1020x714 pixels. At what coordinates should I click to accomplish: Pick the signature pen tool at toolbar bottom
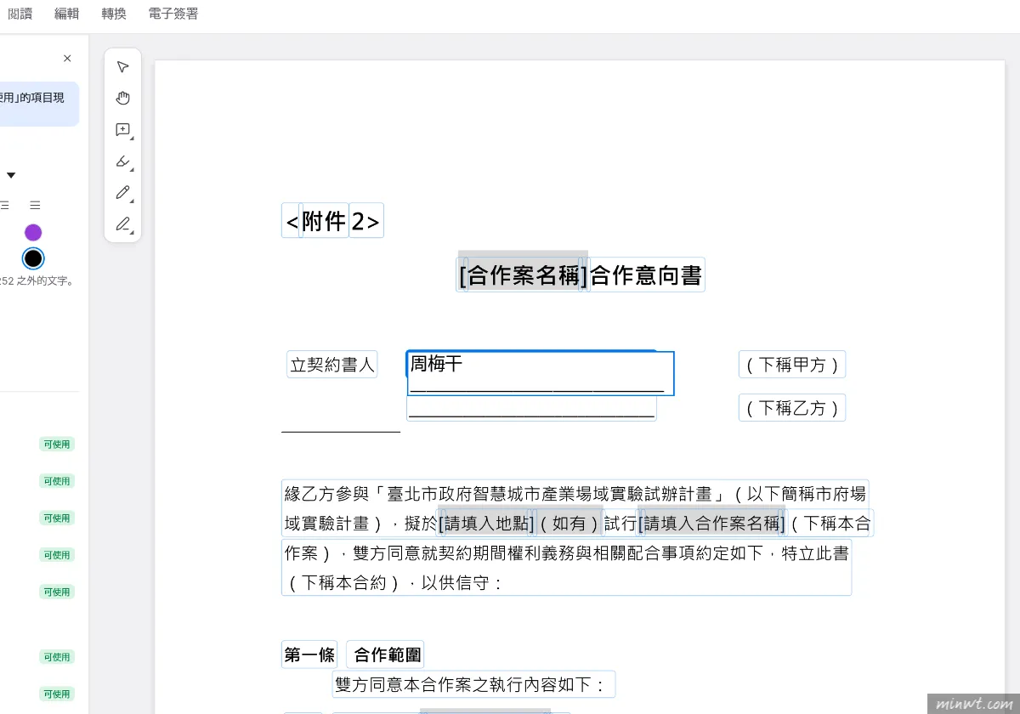tap(122, 224)
